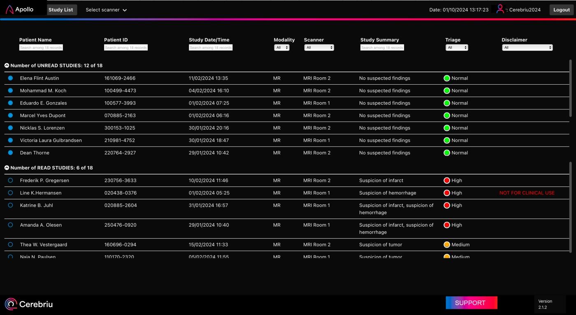Click the SUPPORT button
The height and width of the screenshot is (315, 576).
tap(471, 303)
